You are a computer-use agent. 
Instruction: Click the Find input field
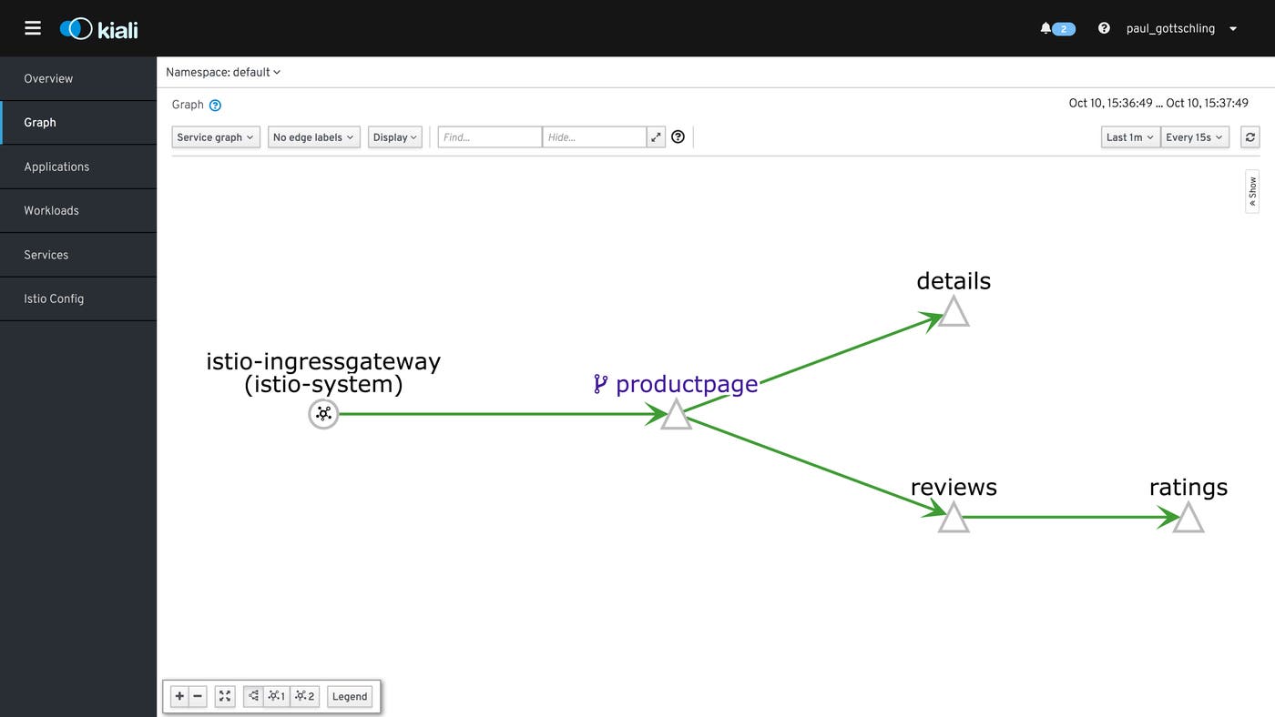489,137
